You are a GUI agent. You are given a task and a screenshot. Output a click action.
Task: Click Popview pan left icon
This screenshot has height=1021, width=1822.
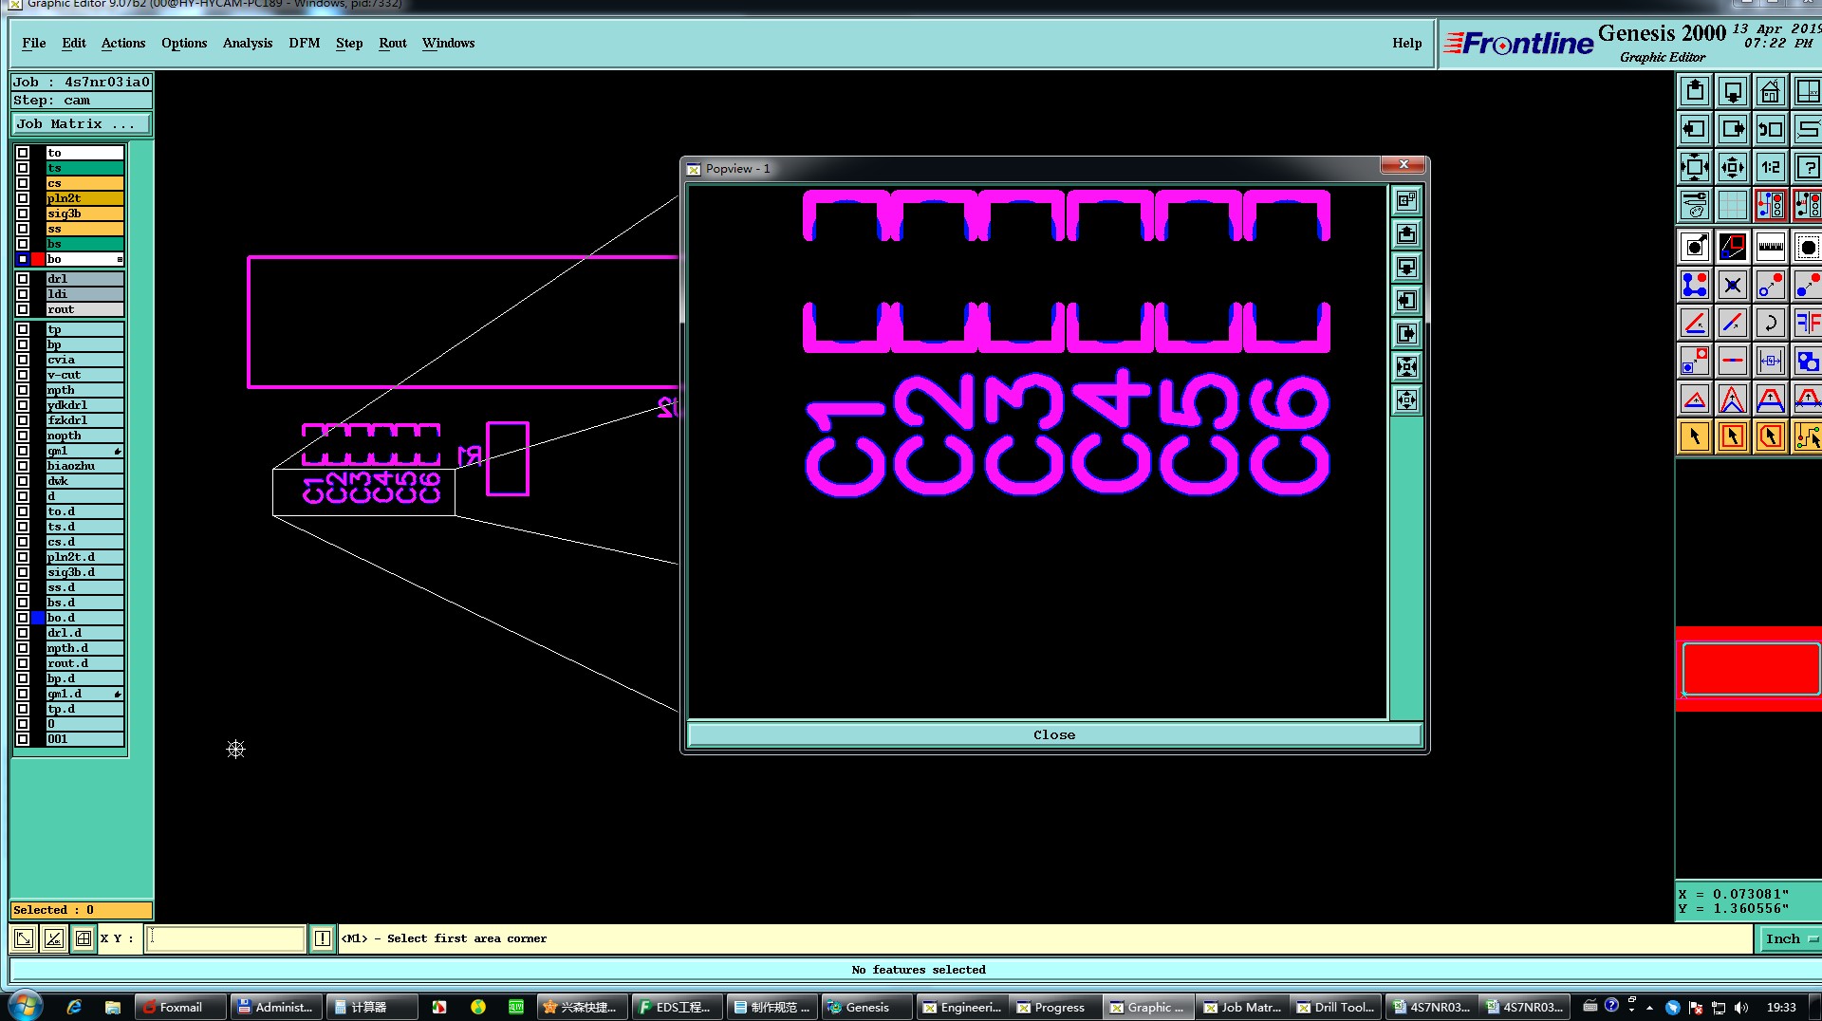(1406, 300)
